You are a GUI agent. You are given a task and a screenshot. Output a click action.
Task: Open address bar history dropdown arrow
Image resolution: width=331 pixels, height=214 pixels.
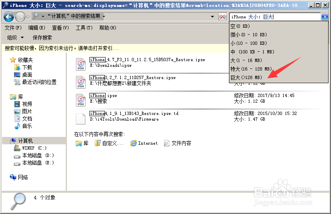point(212,16)
